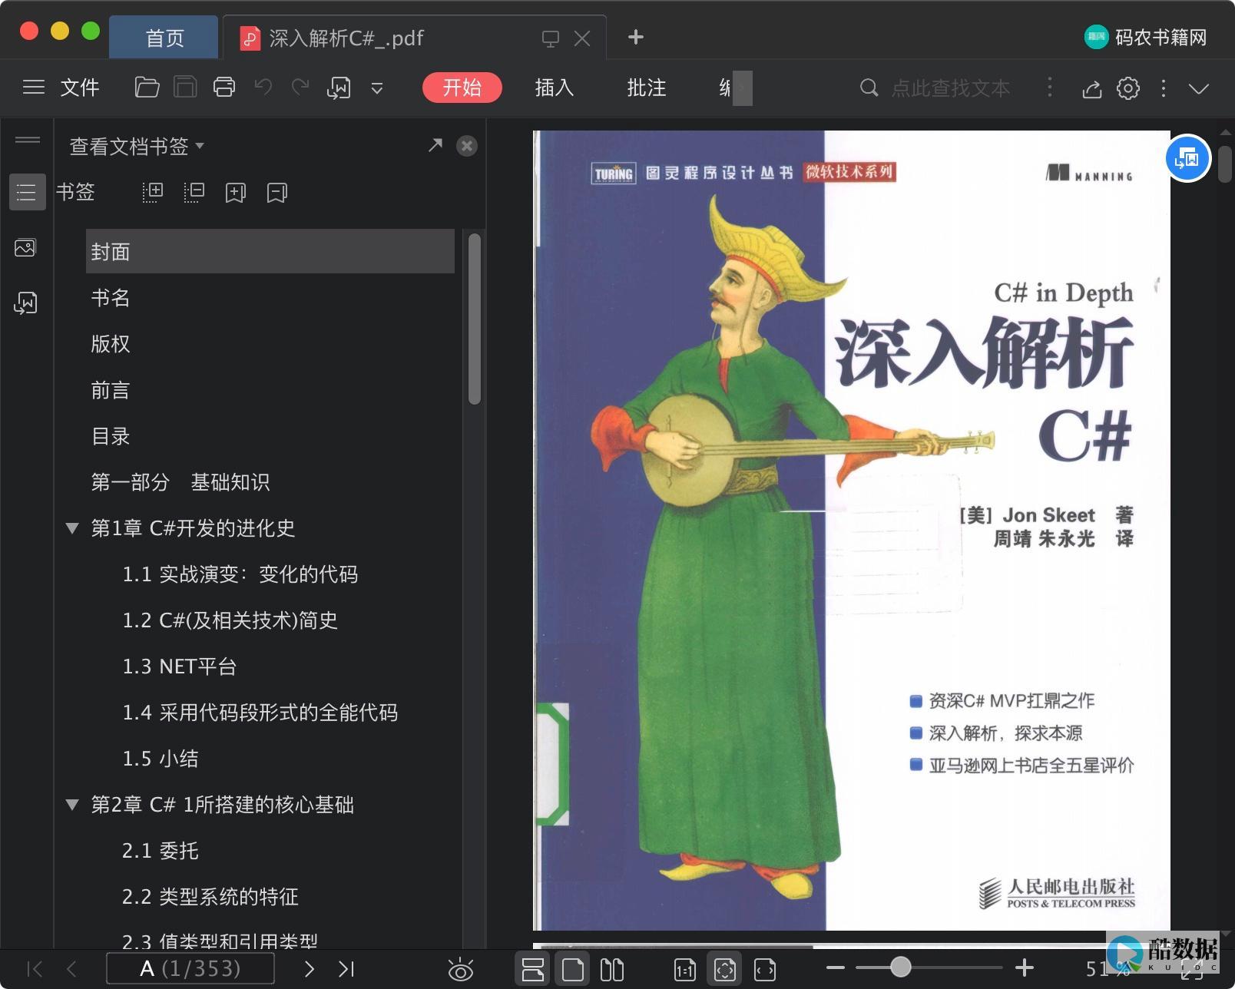Open the 文件 menu

tap(80, 88)
